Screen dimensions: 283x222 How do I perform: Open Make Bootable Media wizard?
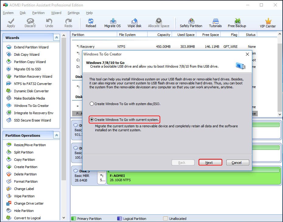click(30, 98)
